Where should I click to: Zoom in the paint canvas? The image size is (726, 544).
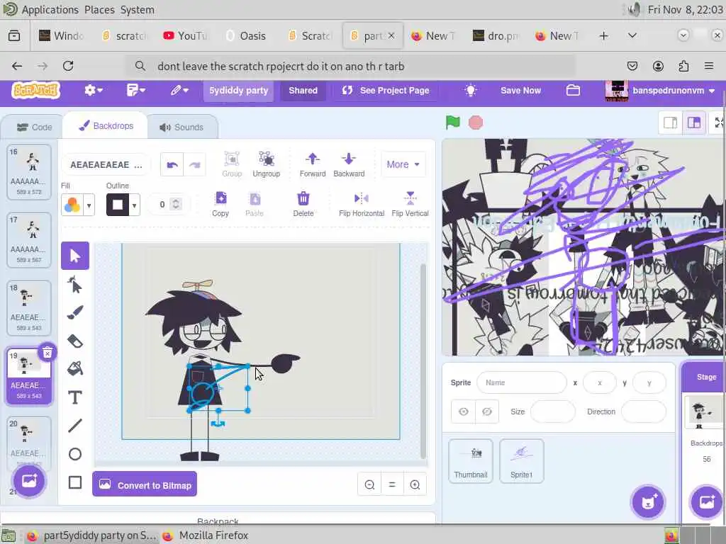(415, 484)
